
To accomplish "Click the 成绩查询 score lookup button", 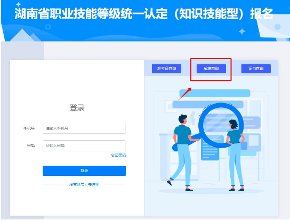I will [x=211, y=69].
